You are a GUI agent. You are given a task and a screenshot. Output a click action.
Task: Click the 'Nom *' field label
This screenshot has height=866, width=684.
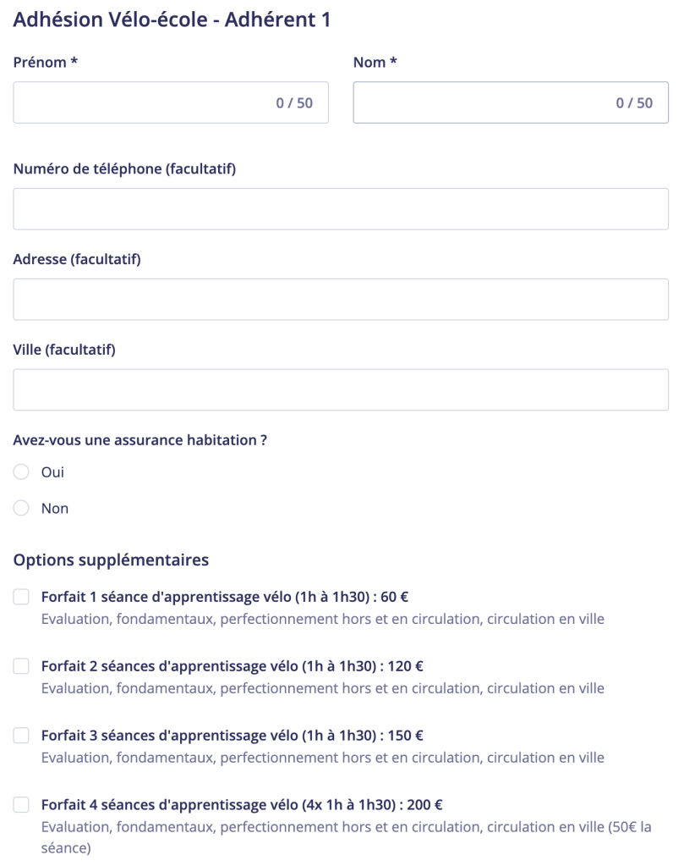pyautogui.click(x=375, y=63)
